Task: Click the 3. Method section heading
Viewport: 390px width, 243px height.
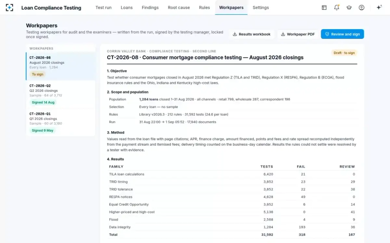Action: (116, 133)
